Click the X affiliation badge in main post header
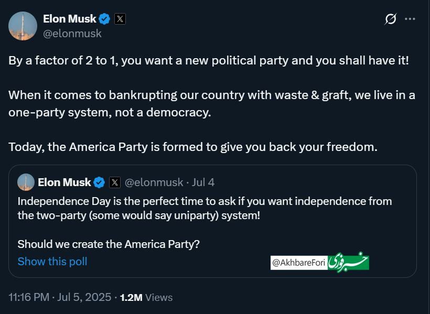The width and height of the screenshot is (430, 314). (x=120, y=19)
